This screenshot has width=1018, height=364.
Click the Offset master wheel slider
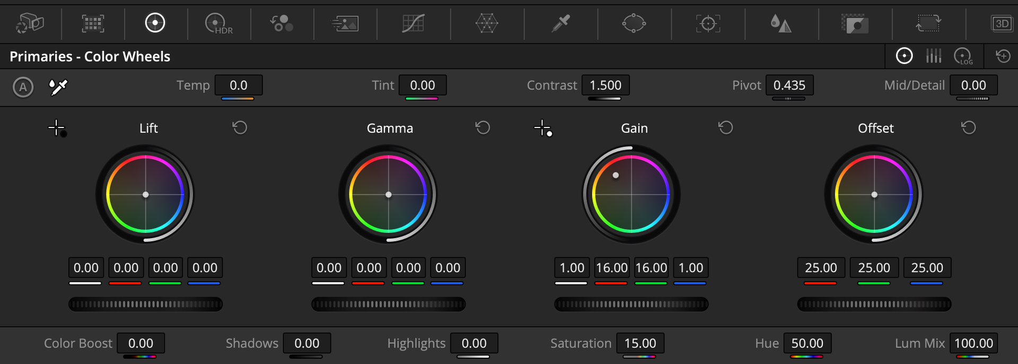point(874,304)
